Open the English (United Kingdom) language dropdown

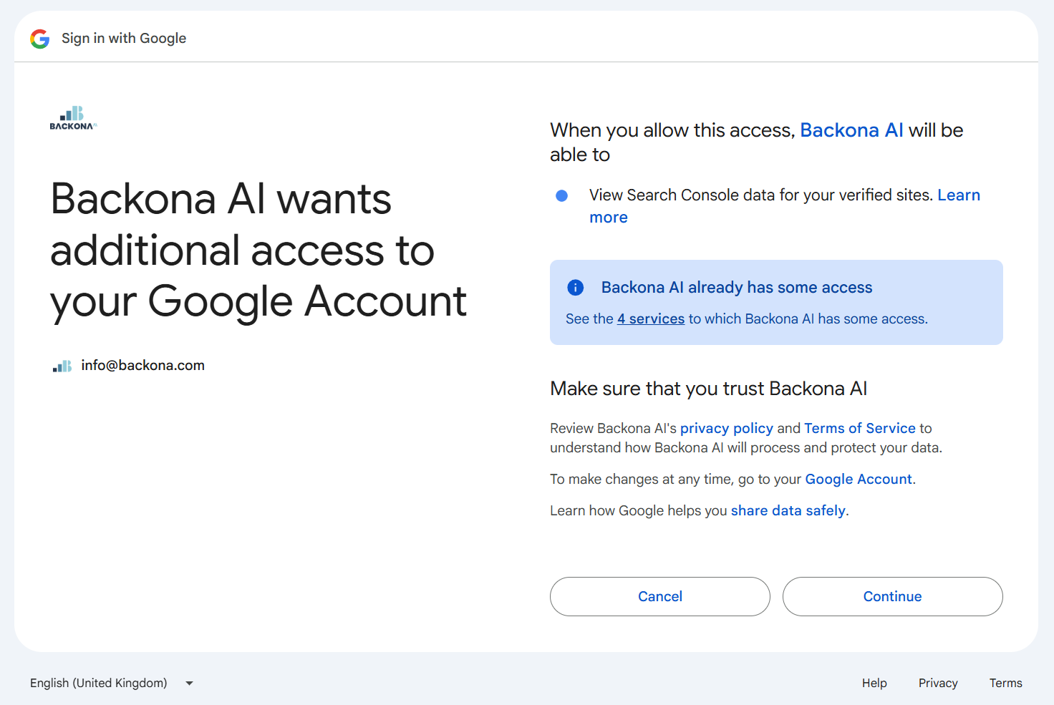click(112, 683)
